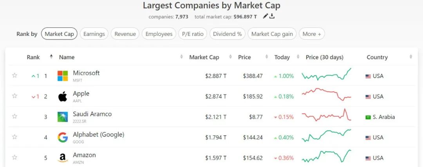The image size is (423, 167).
Task: Click the Apple logo icon
Action: tap(63, 96)
